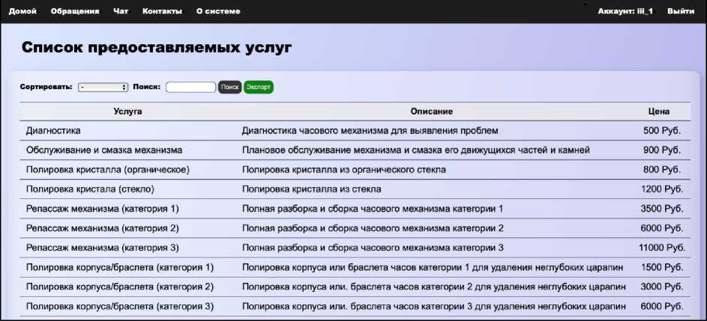Log out with Выйти
This screenshot has height=321, width=707.
click(x=681, y=11)
